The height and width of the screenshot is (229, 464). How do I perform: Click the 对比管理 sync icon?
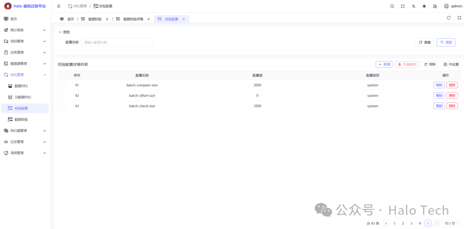point(6,75)
